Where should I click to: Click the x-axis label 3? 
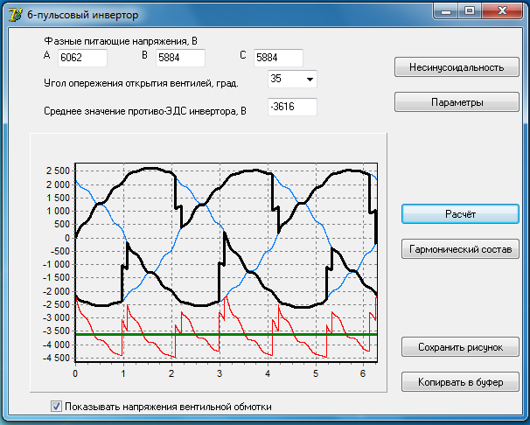[x=220, y=373]
